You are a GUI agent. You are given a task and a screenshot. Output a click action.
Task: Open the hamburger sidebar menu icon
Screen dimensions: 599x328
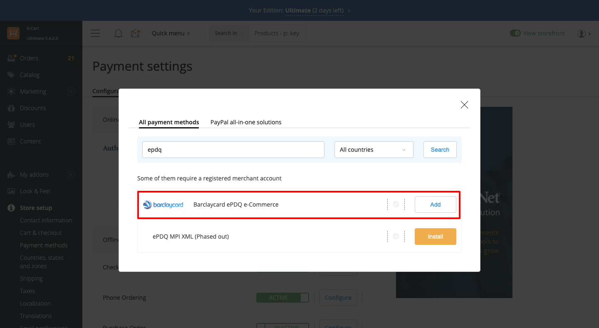pos(95,33)
